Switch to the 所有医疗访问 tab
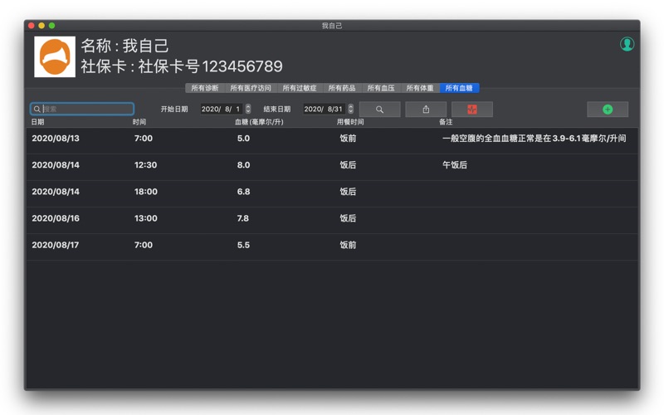This screenshot has height=415, width=664. (x=251, y=88)
